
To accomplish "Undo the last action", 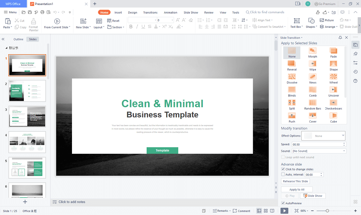I will tap(55, 12).
